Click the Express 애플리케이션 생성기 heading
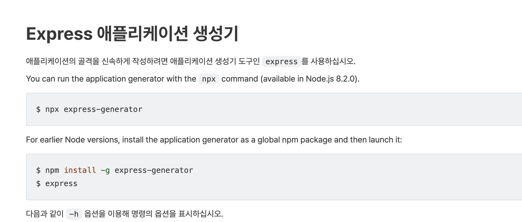 [x=132, y=34]
